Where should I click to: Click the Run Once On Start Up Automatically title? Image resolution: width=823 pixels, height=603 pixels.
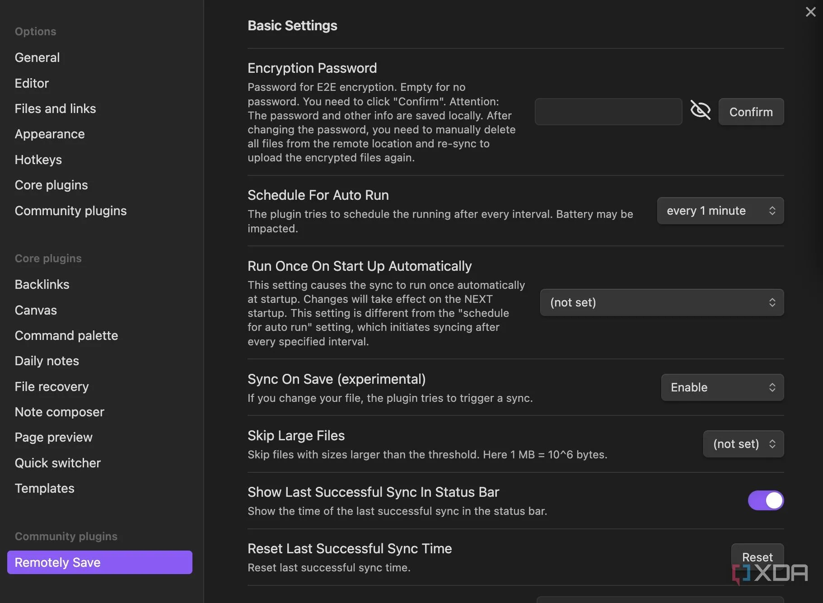[x=360, y=266]
